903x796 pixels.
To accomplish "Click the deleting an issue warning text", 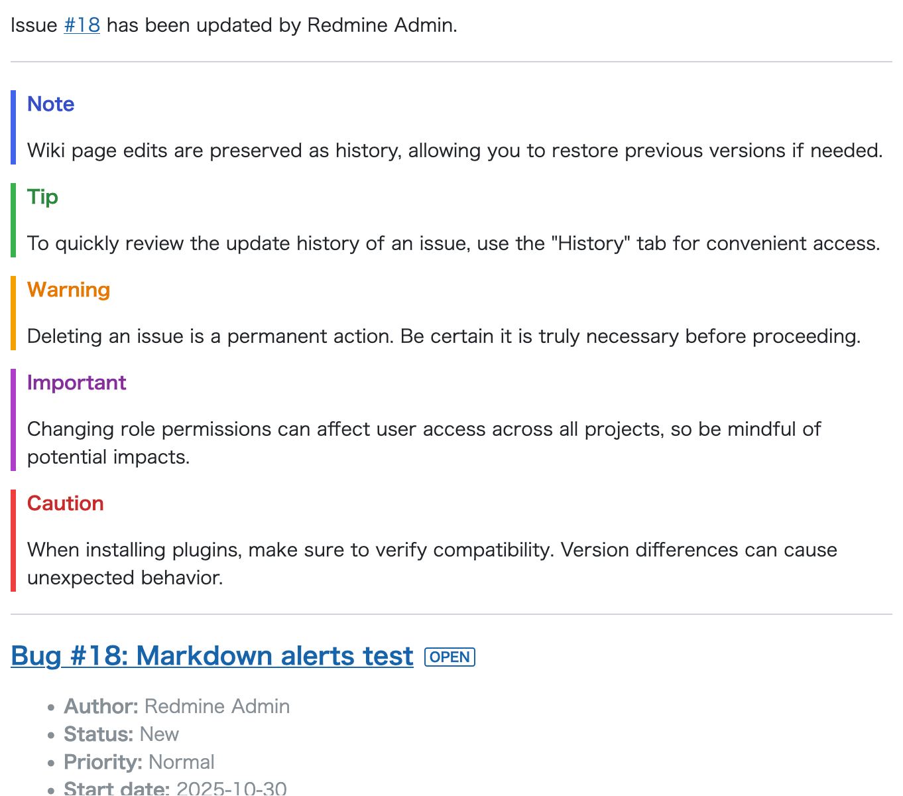I will tap(444, 336).
